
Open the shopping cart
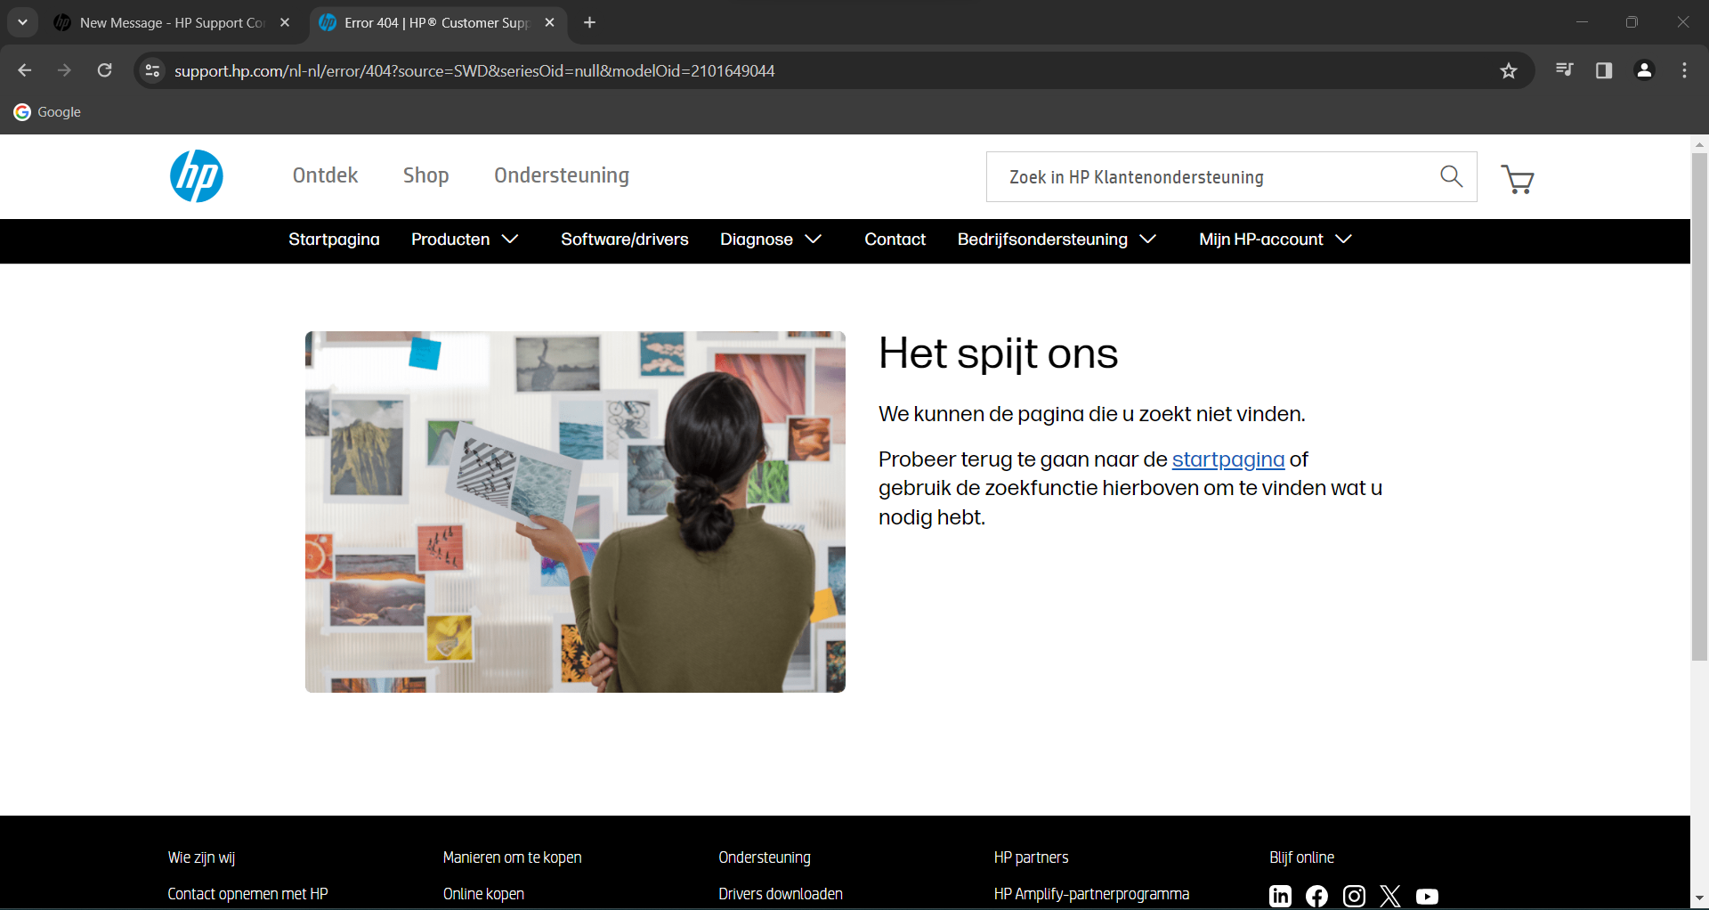tap(1518, 178)
